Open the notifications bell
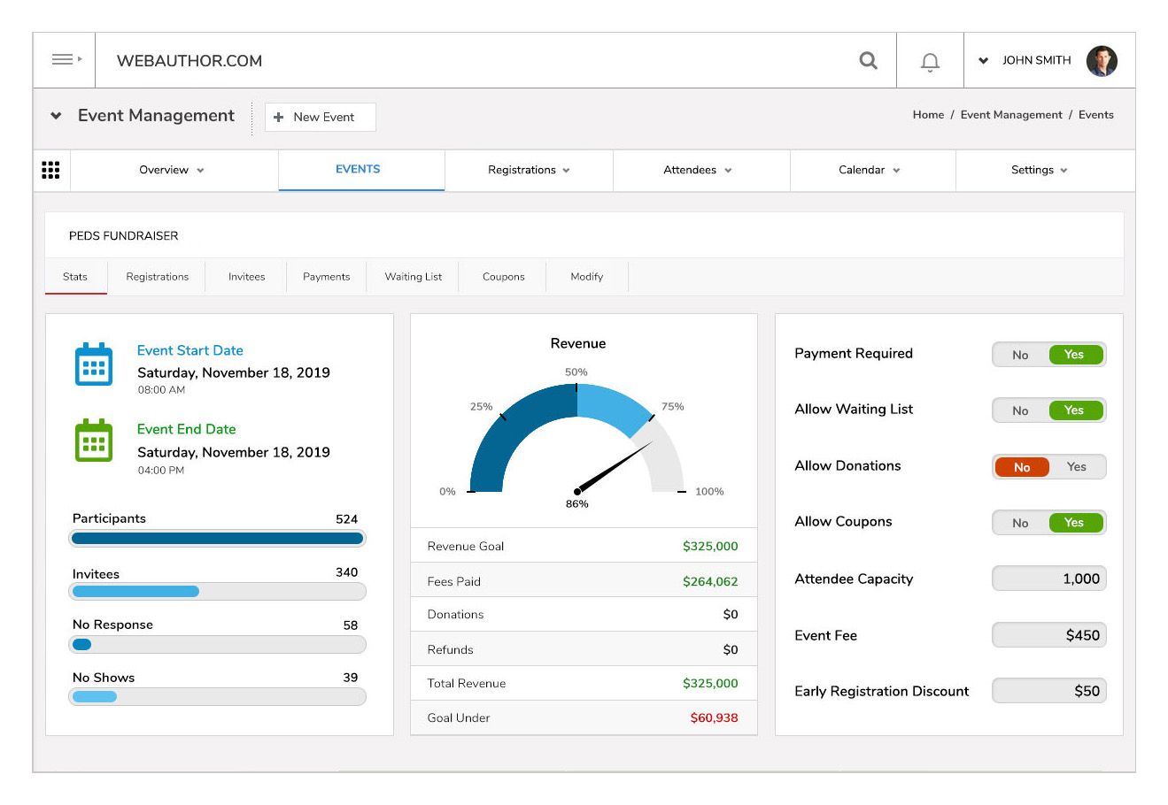The image size is (1168, 805). (x=930, y=61)
